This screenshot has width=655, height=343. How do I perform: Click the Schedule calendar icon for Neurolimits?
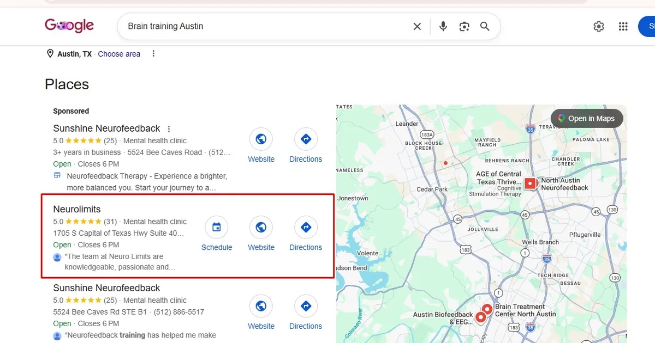tap(217, 228)
